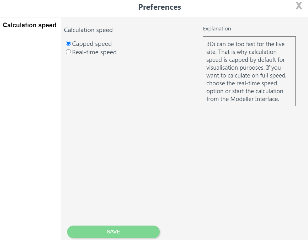
Task: Click the Explanation heading label
Action: (217, 29)
